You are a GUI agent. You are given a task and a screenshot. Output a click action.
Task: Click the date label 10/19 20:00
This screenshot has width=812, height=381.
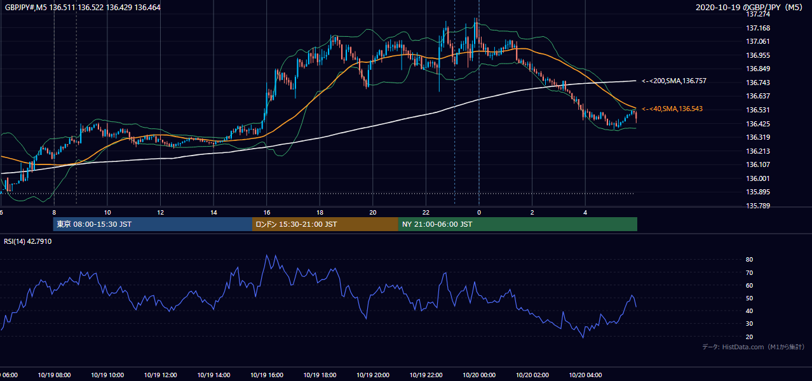pyautogui.click(x=372, y=375)
